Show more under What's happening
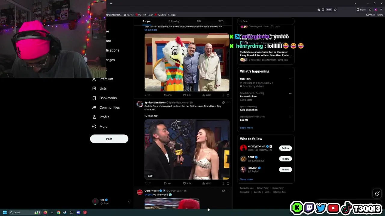This screenshot has width=385, height=216. pyautogui.click(x=246, y=128)
